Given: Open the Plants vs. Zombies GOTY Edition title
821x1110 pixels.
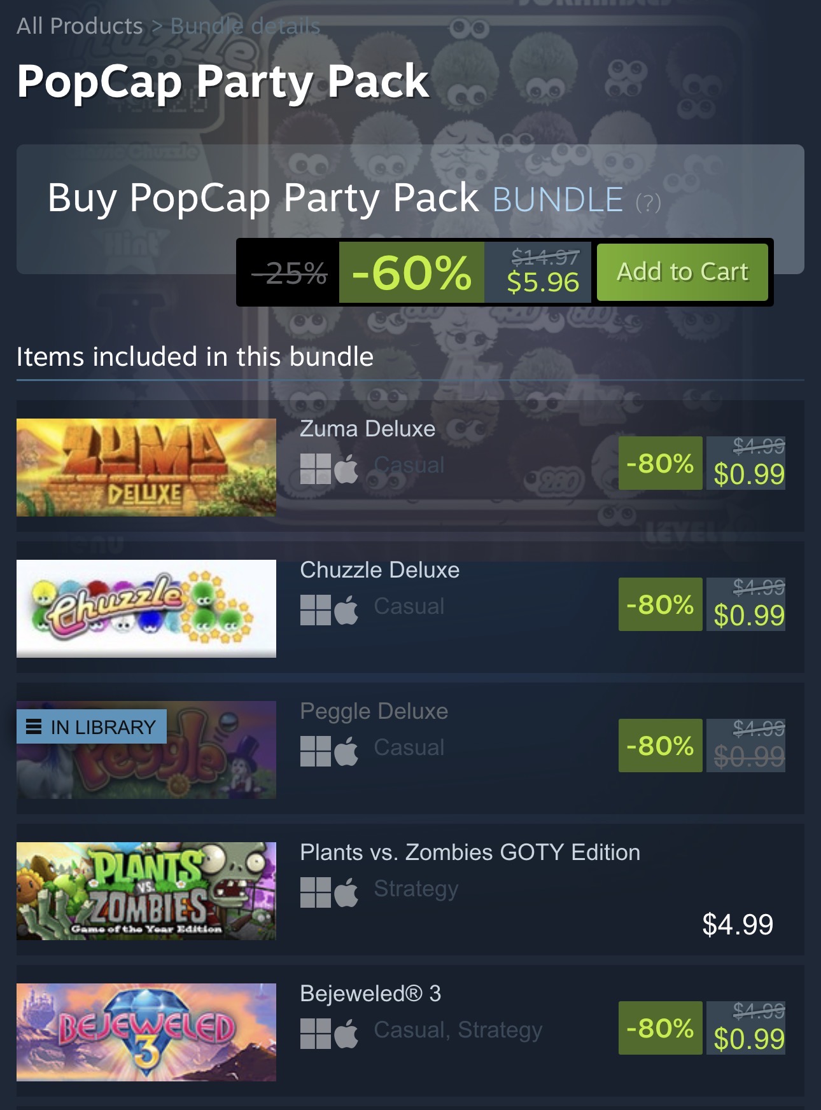Looking at the screenshot, I should point(470,852).
